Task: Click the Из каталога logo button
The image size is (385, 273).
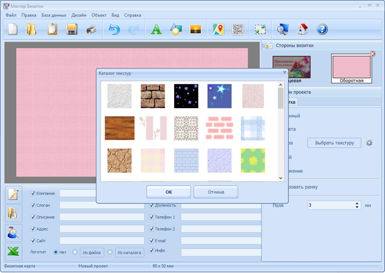Action: pos(129,252)
